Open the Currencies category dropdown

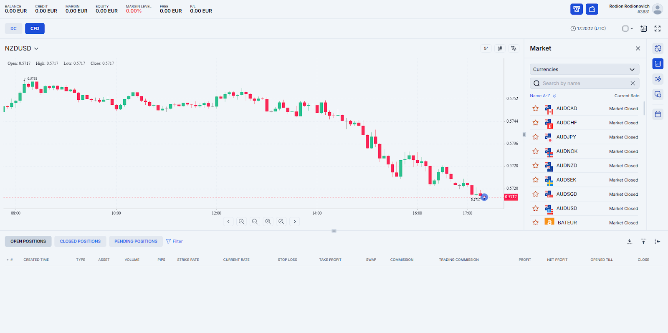(x=584, y=69)
